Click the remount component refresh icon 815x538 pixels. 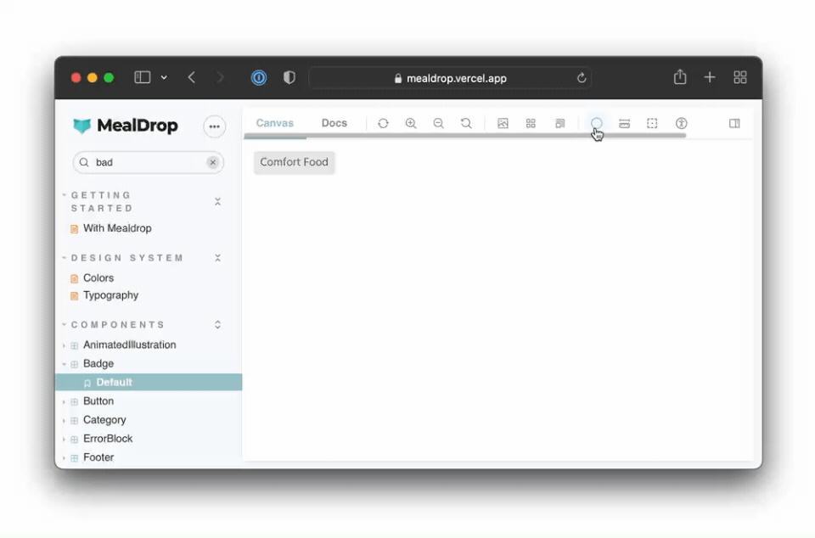(x=383, y=123)
